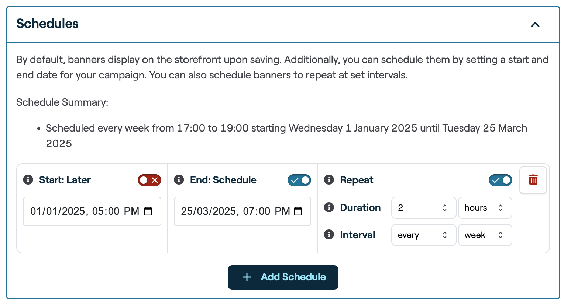Open the hours unit selector for Duration
Screen dimensions: 564x305
[485, 208]
